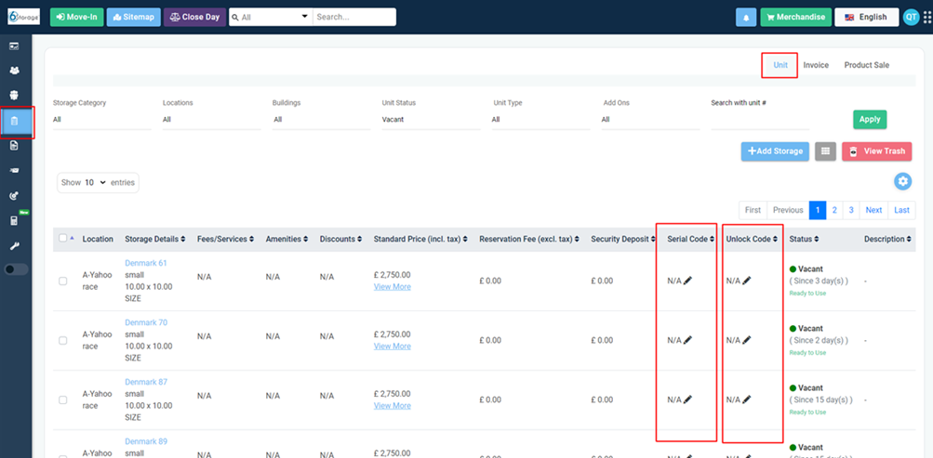Focus the Search with unit # field
Viewport: 933px width, 458px height.
pos(760,120)
